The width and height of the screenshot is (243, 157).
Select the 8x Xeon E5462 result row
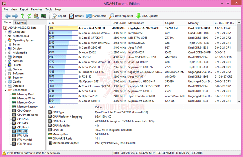tap(142, 52)
